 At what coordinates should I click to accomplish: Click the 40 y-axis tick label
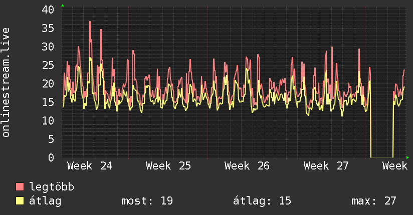click(x=48, y=9)
